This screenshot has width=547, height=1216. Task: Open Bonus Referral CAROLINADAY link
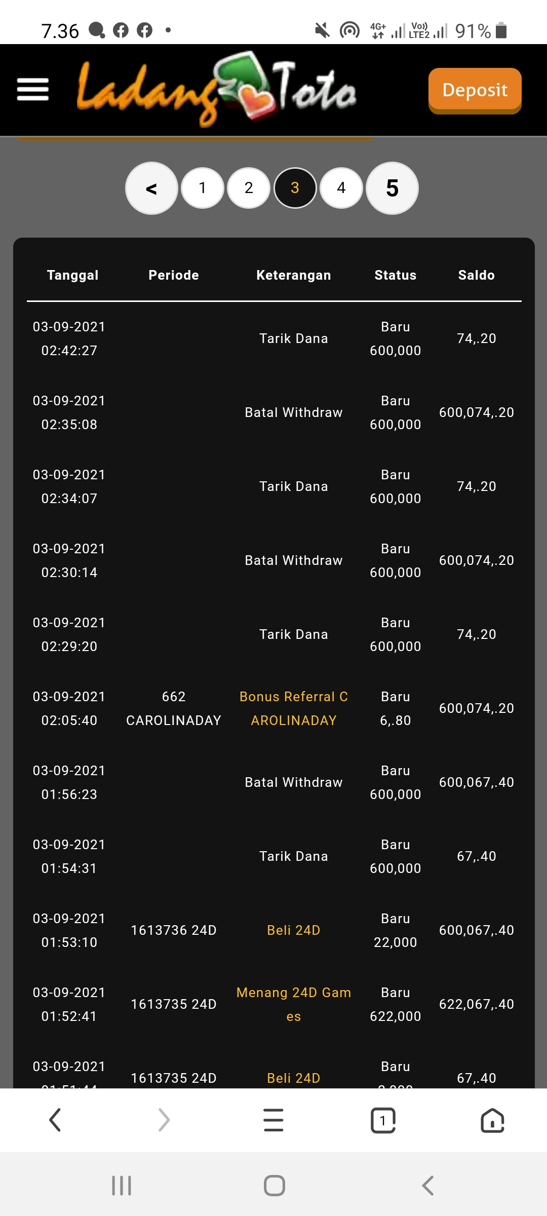pyautogui.click(x=294, y=708)
